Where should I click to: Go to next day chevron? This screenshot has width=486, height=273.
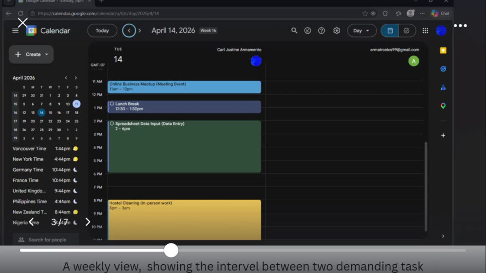click(x=140, y=31)
